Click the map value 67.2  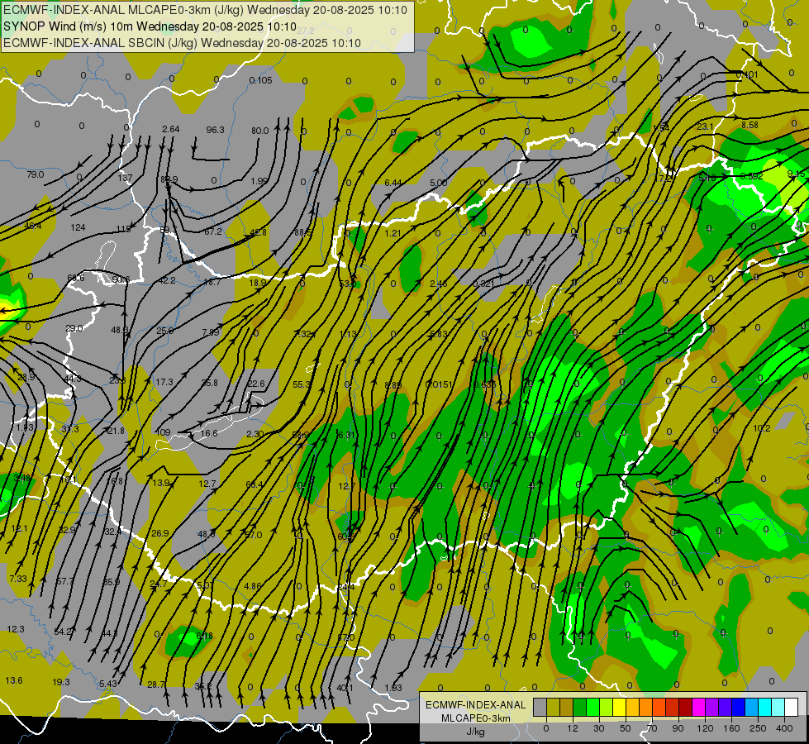(212, 231)
